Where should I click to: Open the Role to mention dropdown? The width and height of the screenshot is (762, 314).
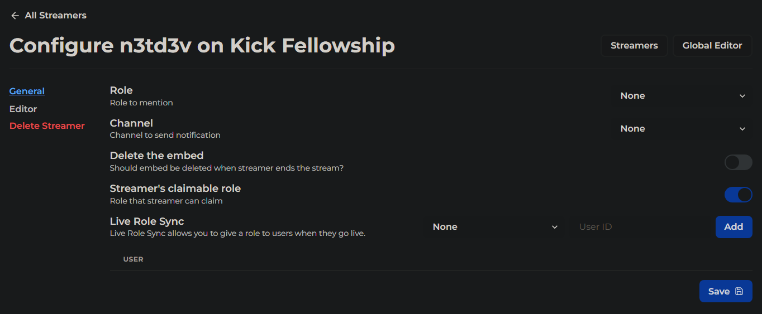pos(682,96)
